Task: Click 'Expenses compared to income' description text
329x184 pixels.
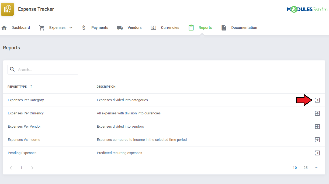Action: (x=142, y=140)
